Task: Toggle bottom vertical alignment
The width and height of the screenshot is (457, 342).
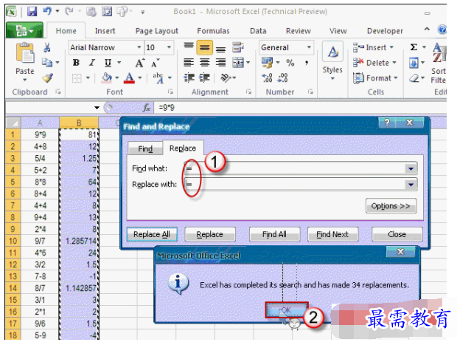Action: point(220,48)
